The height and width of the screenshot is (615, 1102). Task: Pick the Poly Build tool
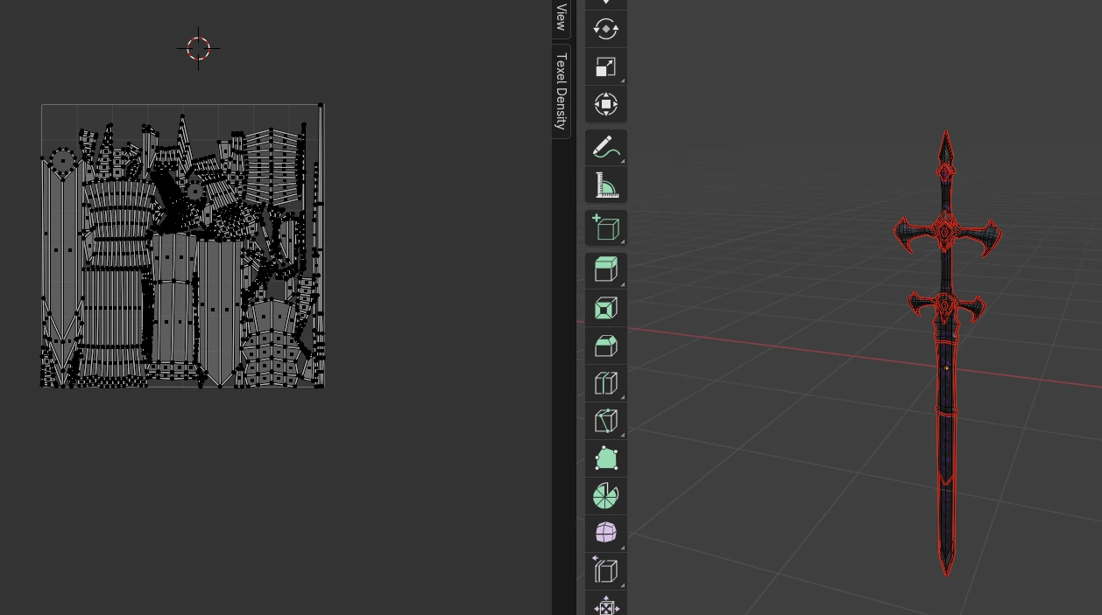pos(605,458)
